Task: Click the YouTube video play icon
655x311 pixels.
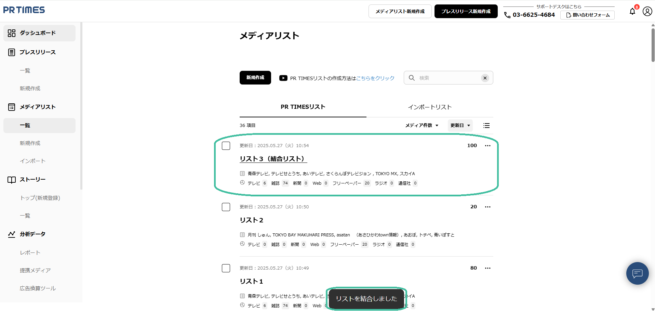Action: 283,78
